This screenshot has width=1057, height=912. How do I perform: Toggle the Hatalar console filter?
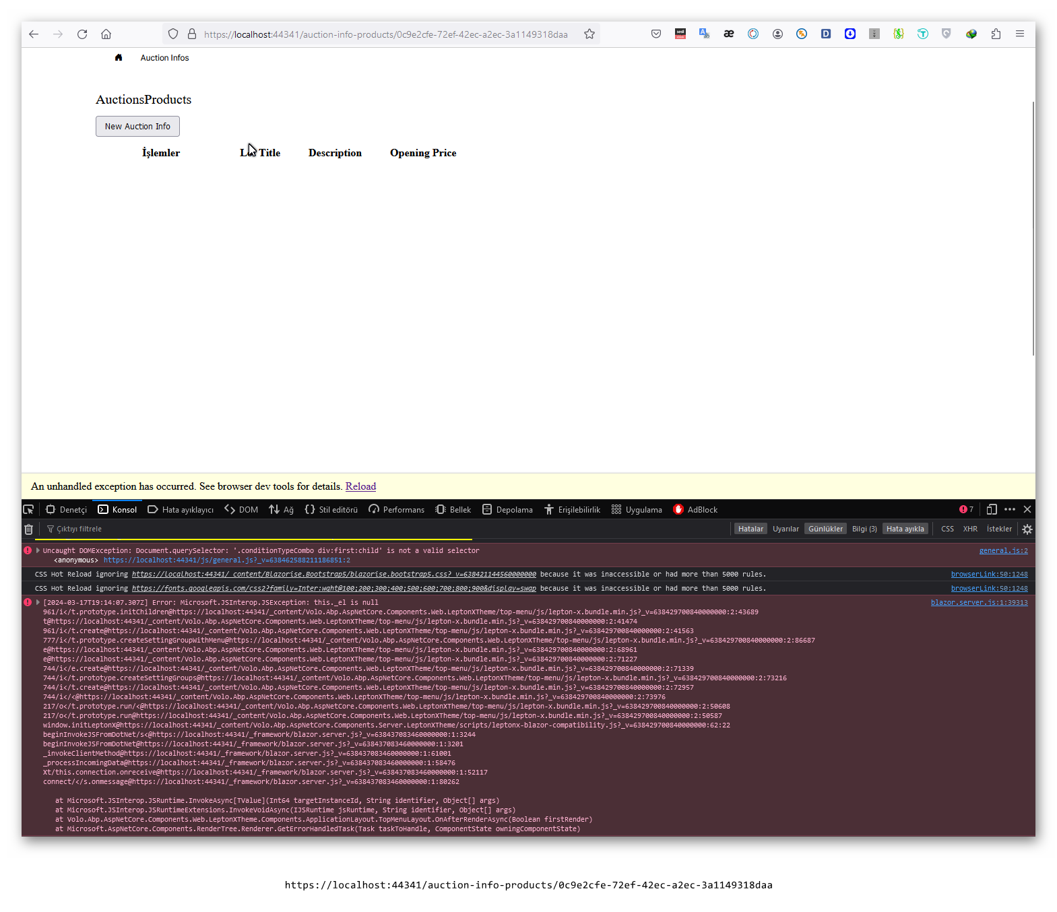[750, 529]
